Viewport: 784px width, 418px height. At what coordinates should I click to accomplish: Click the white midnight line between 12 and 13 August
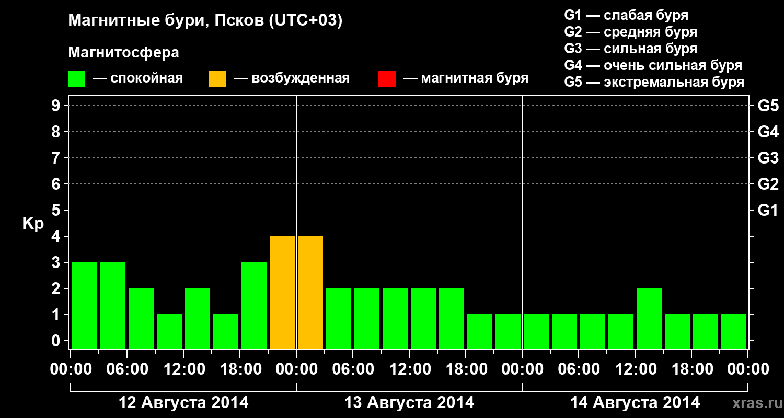tap(296, 222)
